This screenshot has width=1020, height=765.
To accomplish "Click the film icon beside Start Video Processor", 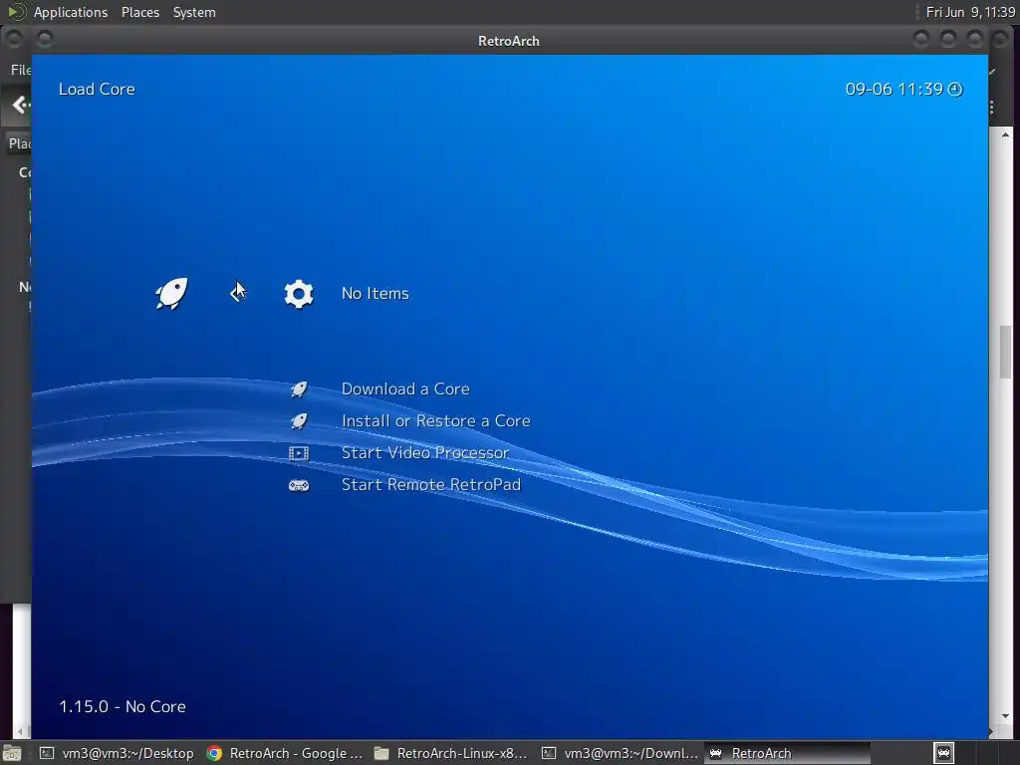I will [x=299, y=453].
